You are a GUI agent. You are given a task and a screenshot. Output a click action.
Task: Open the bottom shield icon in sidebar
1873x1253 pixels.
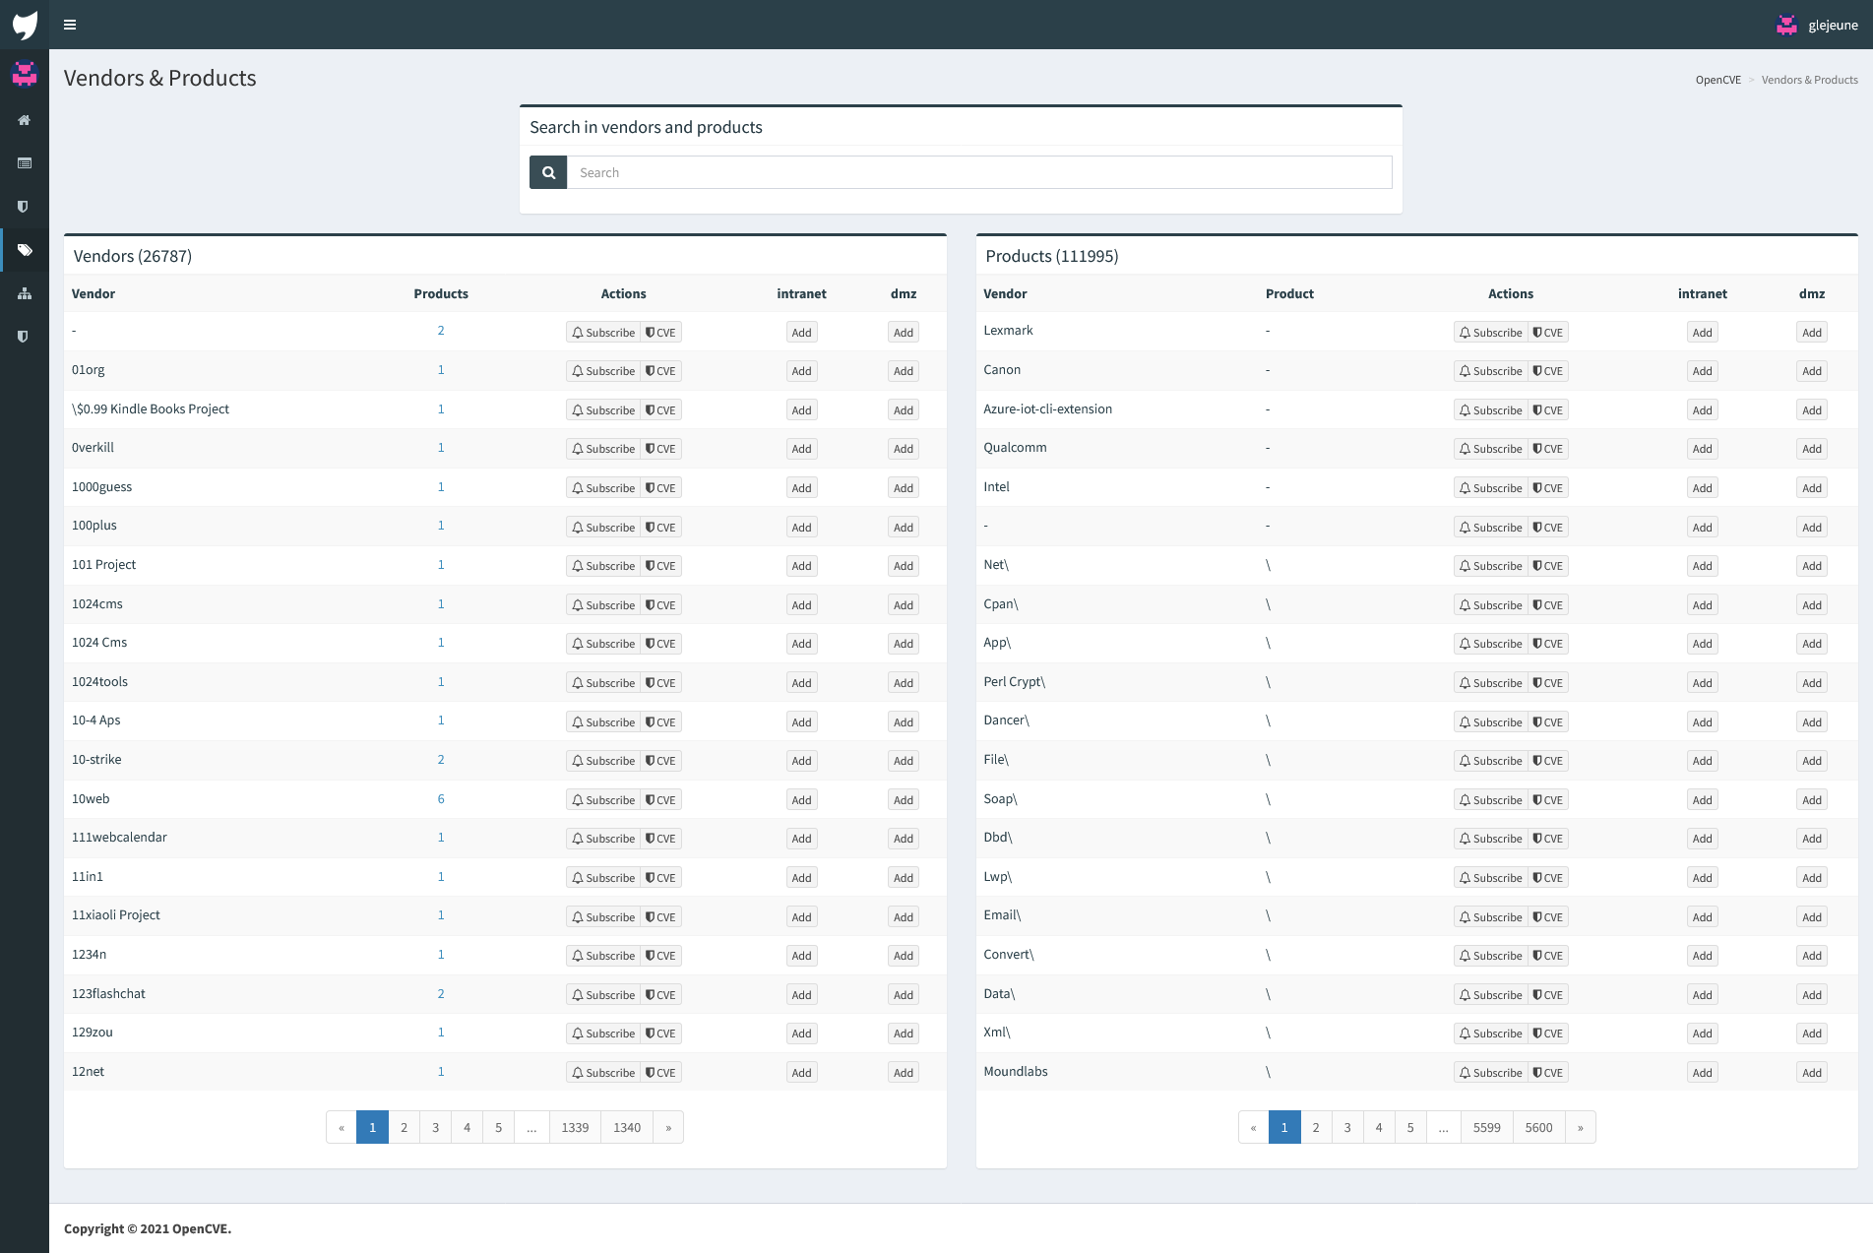tap(25, 337)
